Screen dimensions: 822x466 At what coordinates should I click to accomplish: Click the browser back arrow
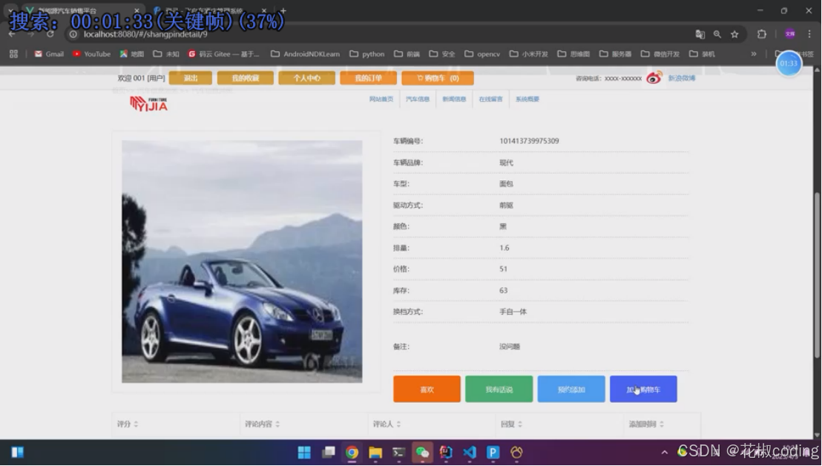point(12,34)
